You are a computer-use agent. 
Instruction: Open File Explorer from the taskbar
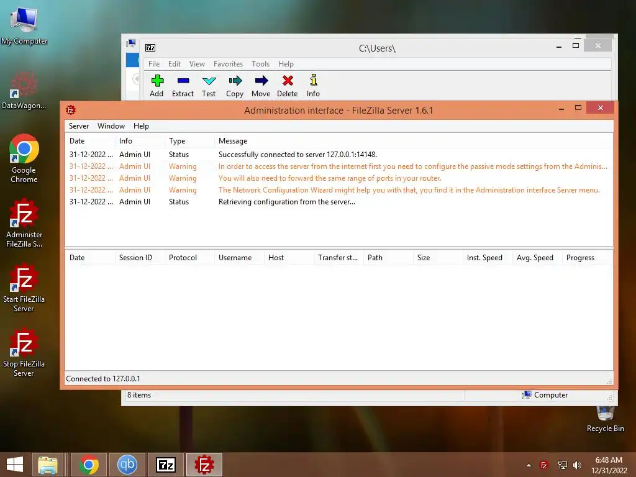click(x=47, y=465)
